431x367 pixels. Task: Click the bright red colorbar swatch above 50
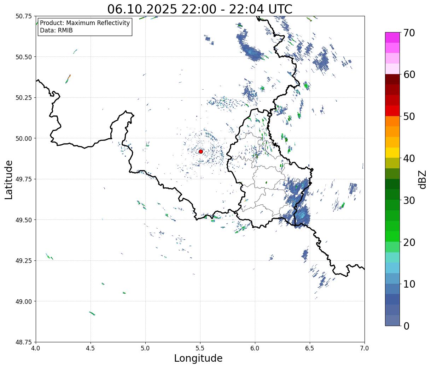pyautogui.click(x=392, y=111)
